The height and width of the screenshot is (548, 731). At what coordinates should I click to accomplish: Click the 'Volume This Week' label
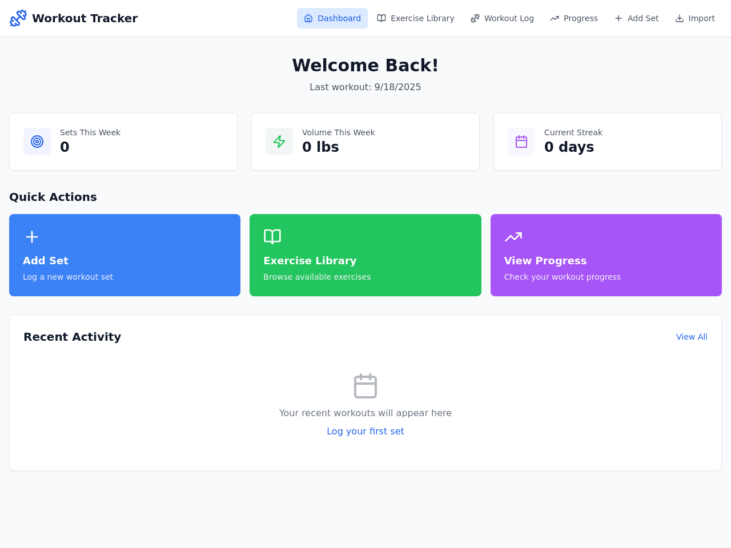(x=339, y=132)
